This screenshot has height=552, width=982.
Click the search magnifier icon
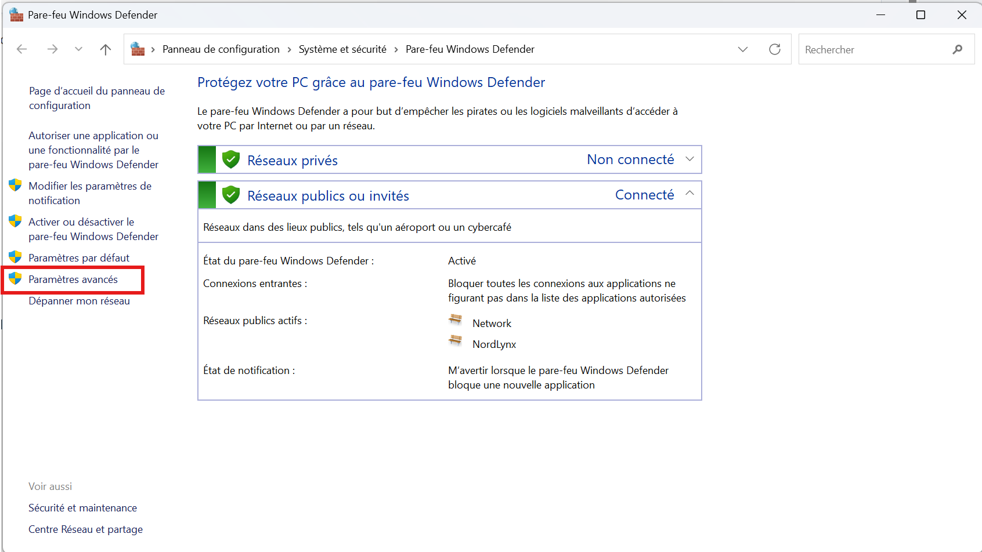click(957, 49)
